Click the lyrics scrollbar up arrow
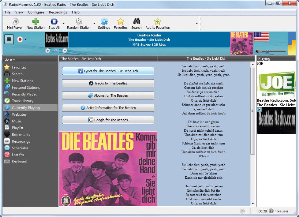Screen dimensions: 299x217 (253, 64)
